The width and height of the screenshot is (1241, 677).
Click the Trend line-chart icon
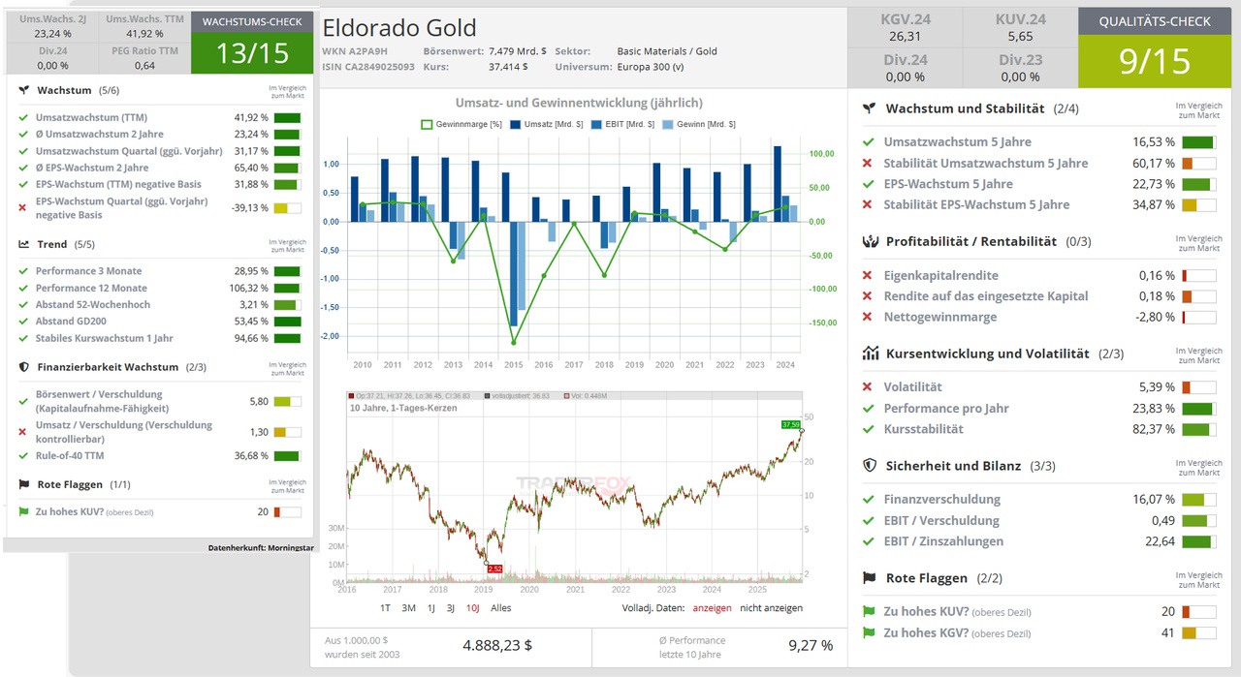coord(24,244)
